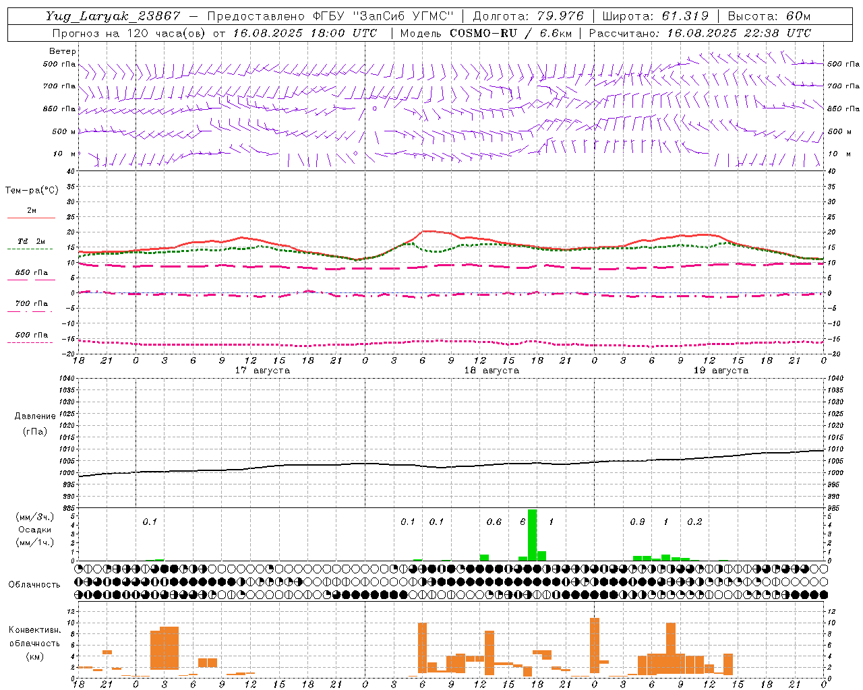Image resolution: width=863 pixels, height=690 pixels.
Task: Click the tallest green precipitation bar
Action: tap(533, 535)
